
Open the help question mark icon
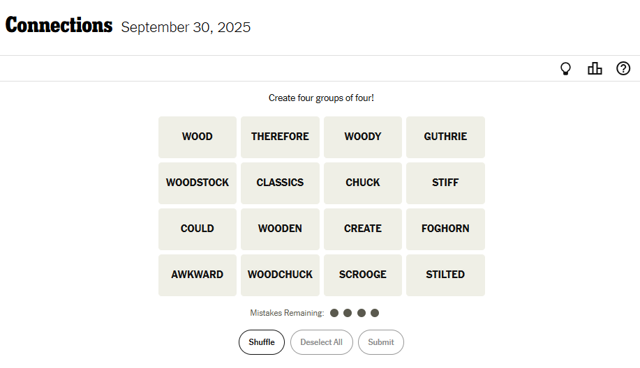(x=623, y=68)
